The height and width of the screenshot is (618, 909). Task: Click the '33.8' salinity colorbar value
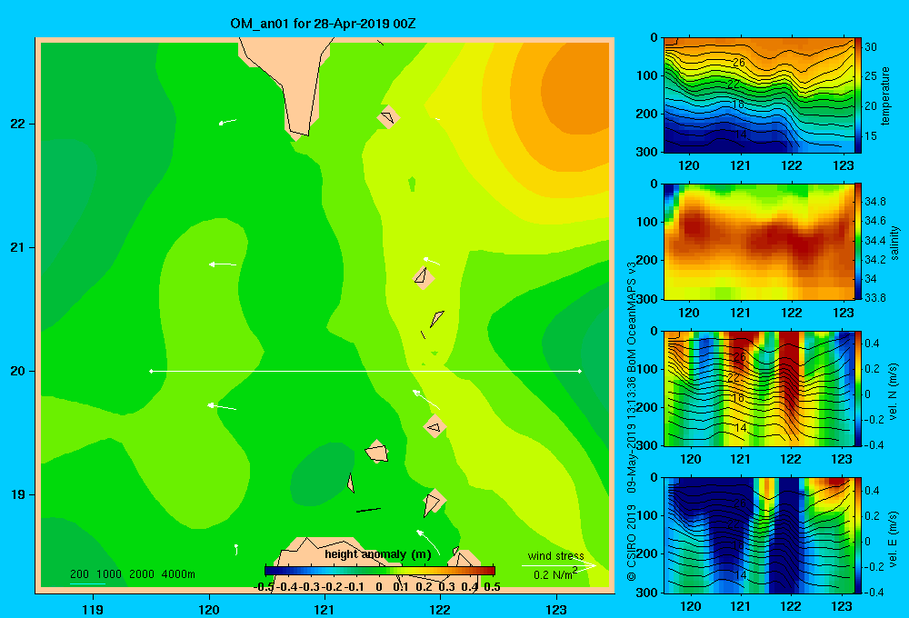pos(875,298)
